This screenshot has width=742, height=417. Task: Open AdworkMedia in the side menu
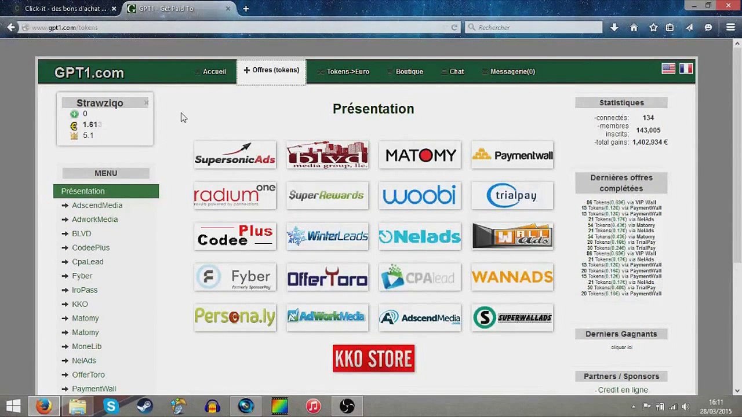point(94,220)
